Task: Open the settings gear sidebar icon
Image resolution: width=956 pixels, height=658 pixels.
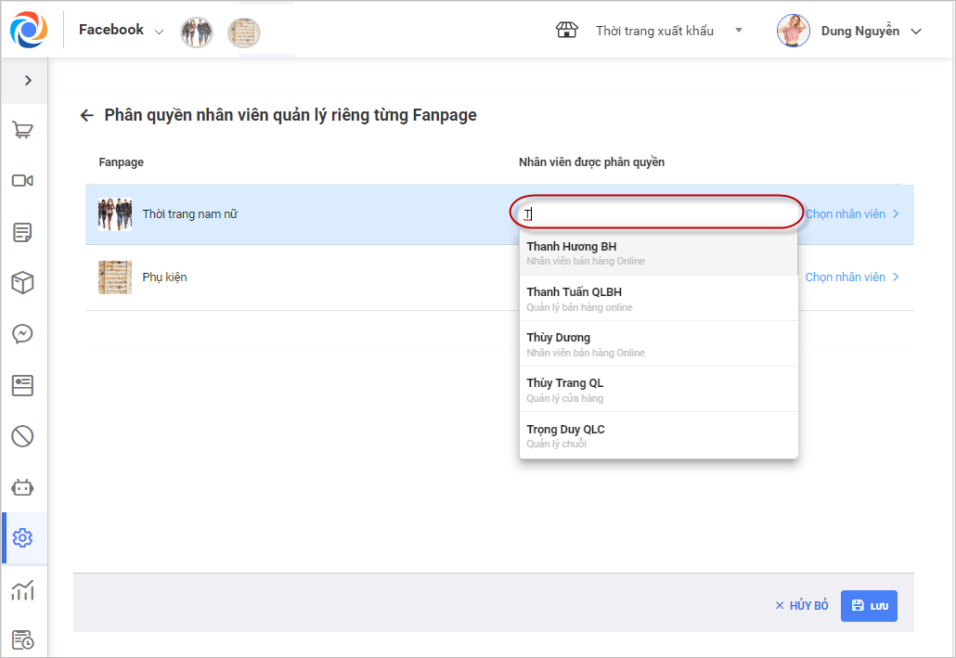Action: (x=23, y=538)
